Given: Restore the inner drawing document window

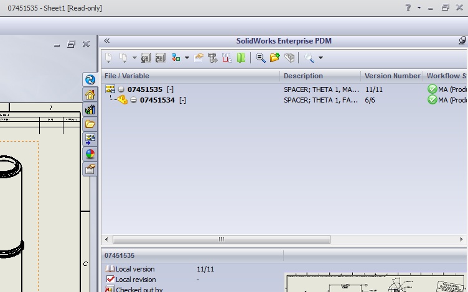Looking at the screenshot, I should click(71, 44).
